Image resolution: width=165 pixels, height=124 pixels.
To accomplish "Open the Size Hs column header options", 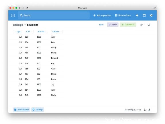I will point(42,31).
